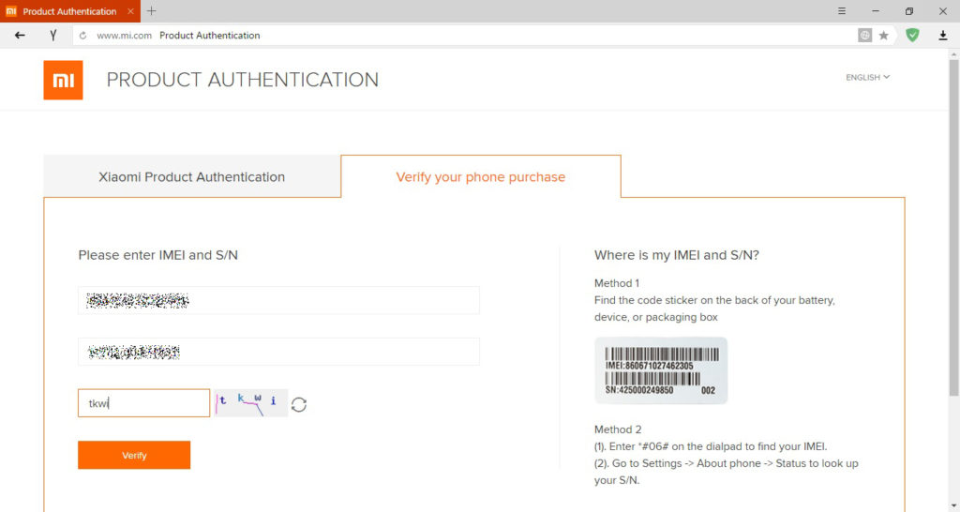Bookmark this page with the star icon
This screenshot has height=512, width=960.
(883, 36)
